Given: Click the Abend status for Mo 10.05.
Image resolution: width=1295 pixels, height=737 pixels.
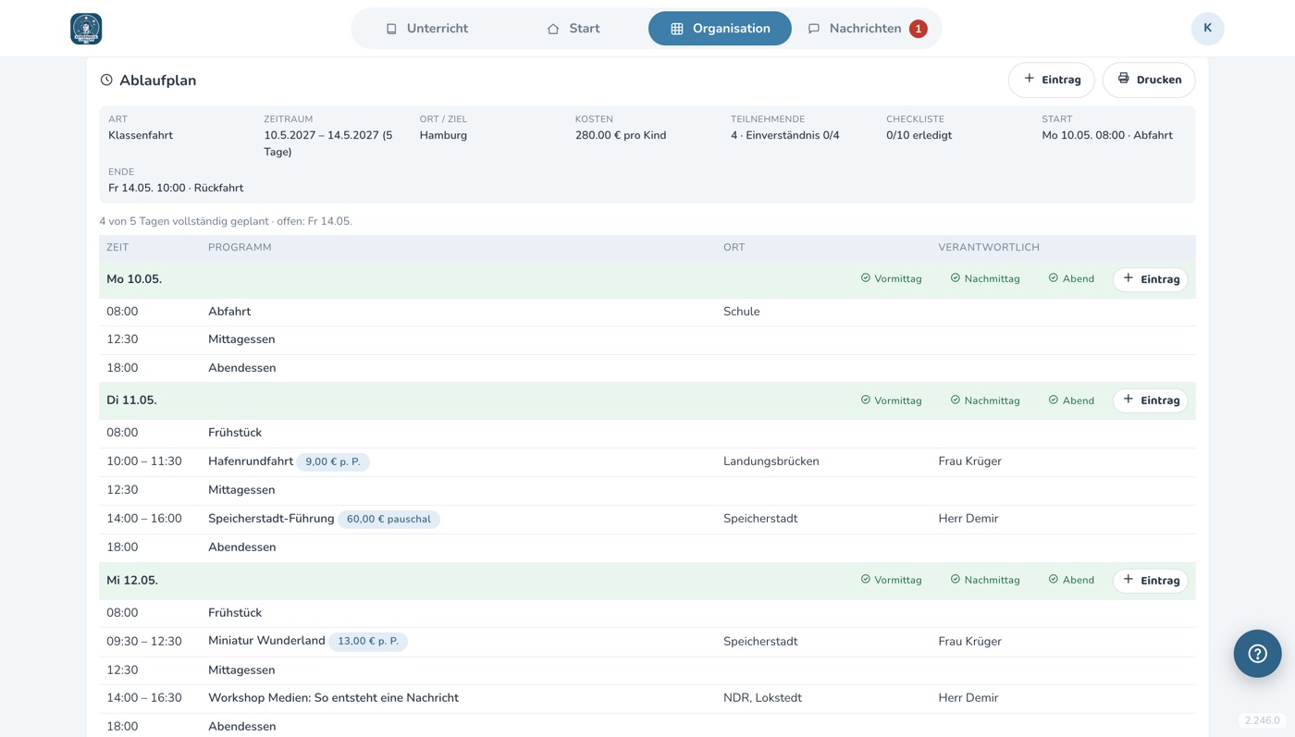Looking at the screenshot, I should (x=1071, y=279).
